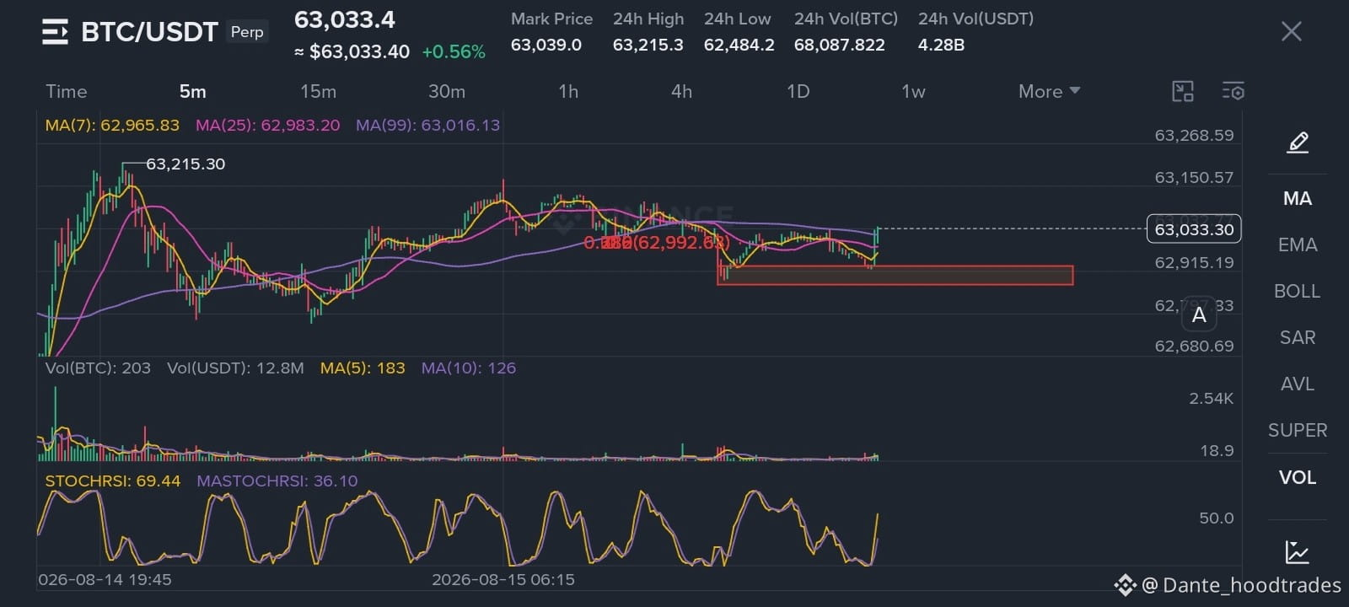1349x607 pixels.
Task: Click the 63,215.30 high marker label
Action: coord(185,164)
